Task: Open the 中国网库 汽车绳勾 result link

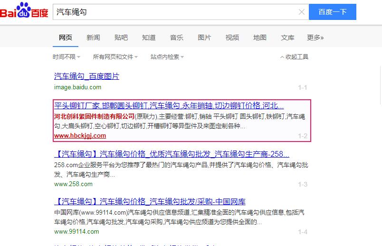Action: 150,201
